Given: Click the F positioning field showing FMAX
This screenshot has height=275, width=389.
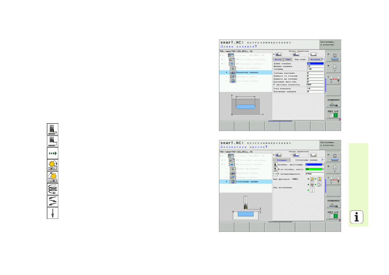Looking at the screenshot, I should pyautogui.click(x=314, y=174).
